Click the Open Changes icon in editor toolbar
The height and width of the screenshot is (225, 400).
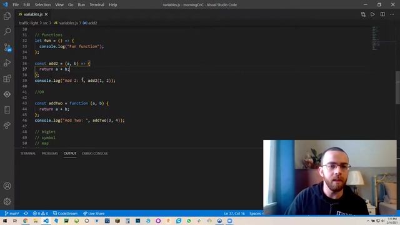coord(363,14)
